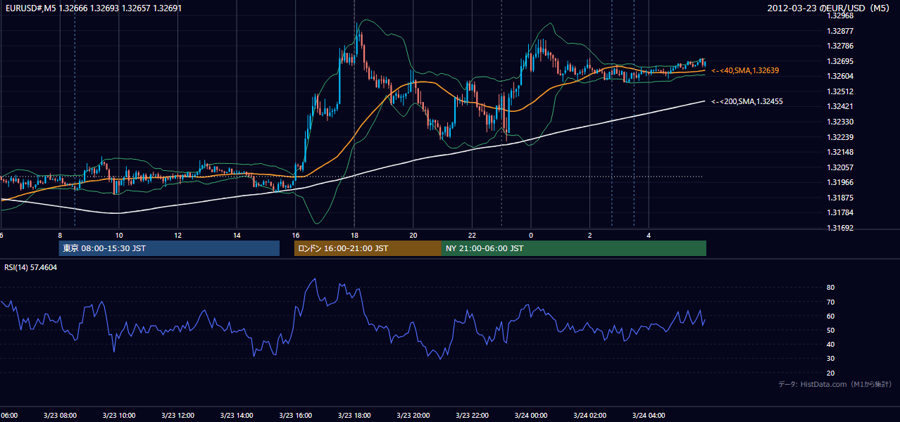Click hour tick 22 under the price chart

point(472,236)
